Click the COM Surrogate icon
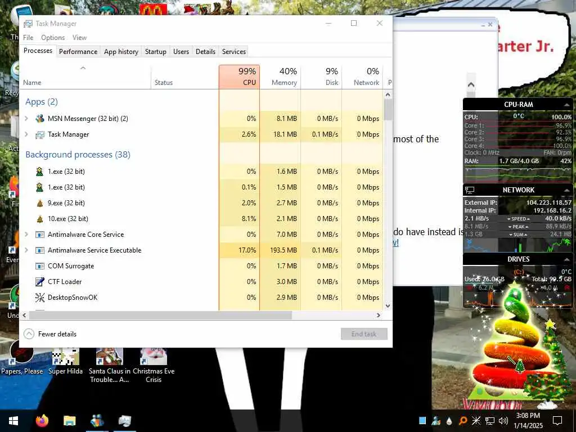The height and width of the screenshot is (432, 576). point(40,266)
